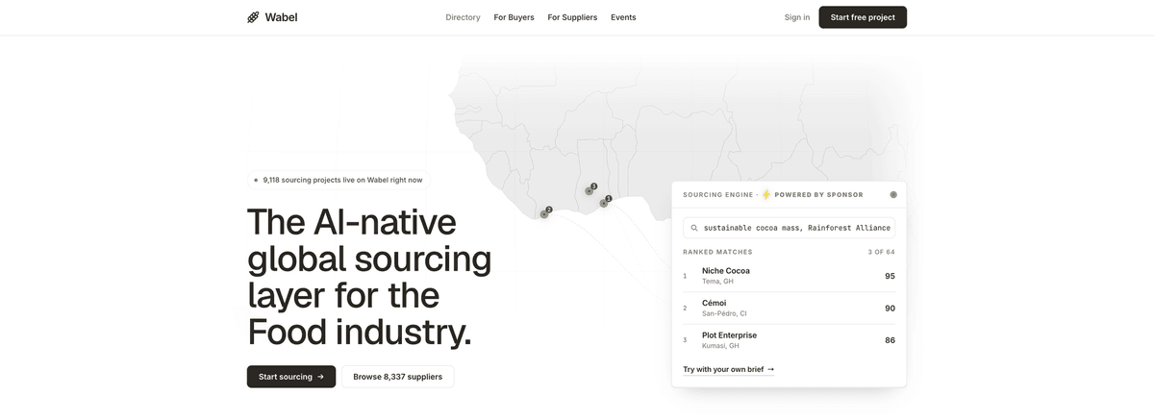Select the Cémoi ranked match
The height and width of the screenshot is (420, 1154).
[x=789, y=308]
